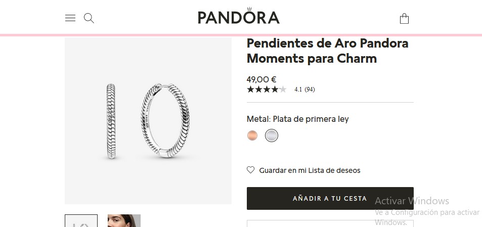Click the heart wishlist icon

pos(250,170)
